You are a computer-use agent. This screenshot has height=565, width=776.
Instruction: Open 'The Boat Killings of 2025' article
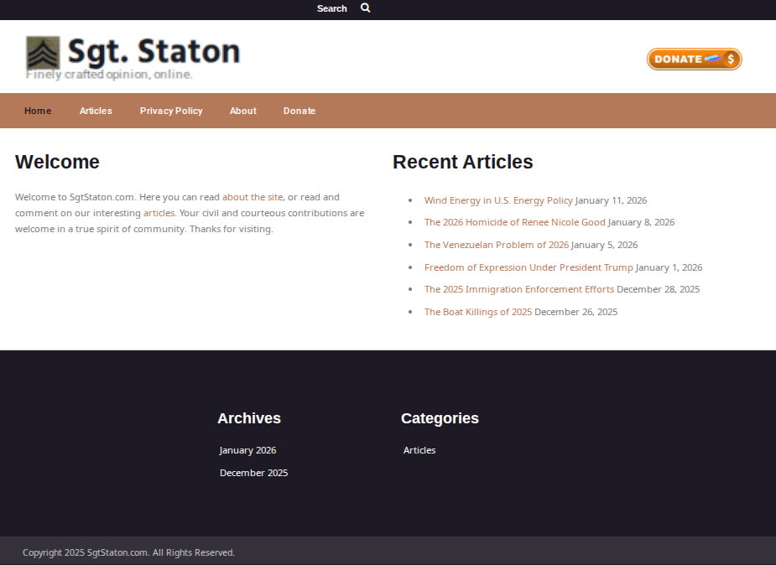[477, 311]
